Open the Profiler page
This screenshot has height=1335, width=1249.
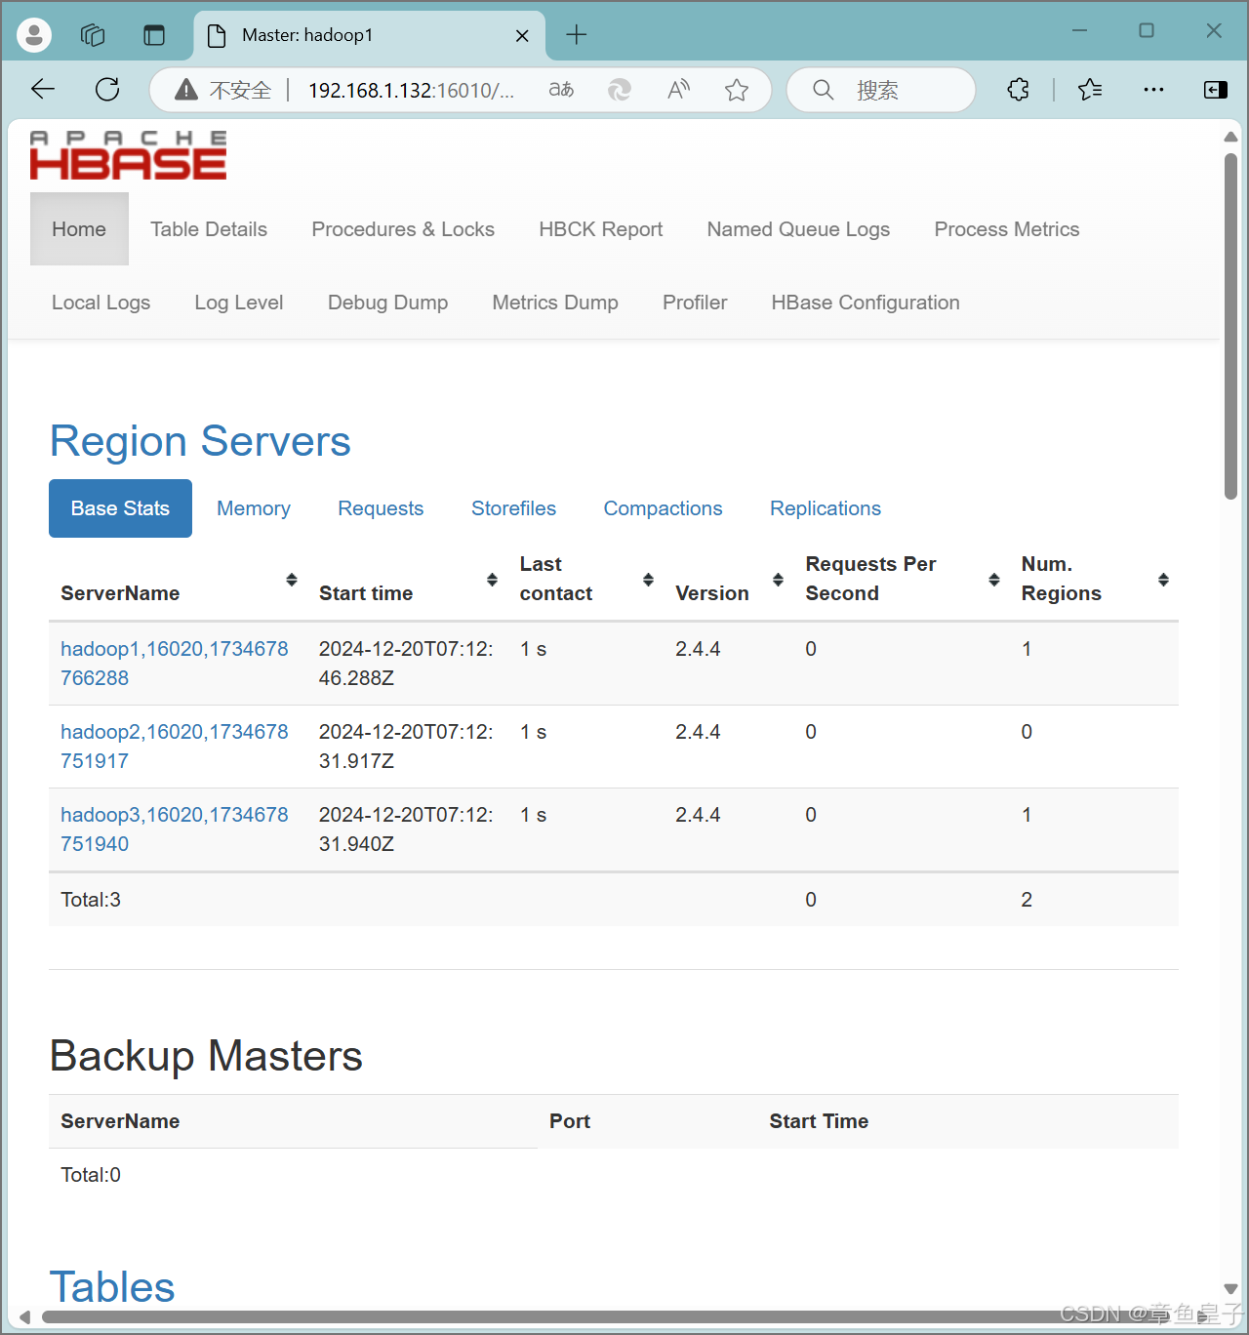(x=695, y=303)
